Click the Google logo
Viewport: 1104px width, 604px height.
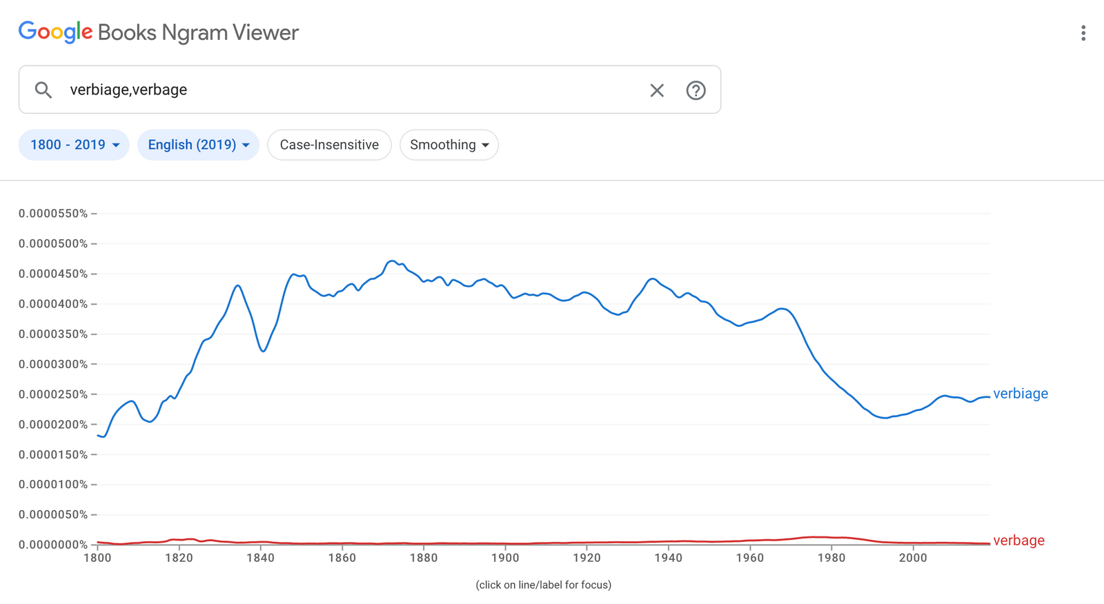tap(54, 31)
